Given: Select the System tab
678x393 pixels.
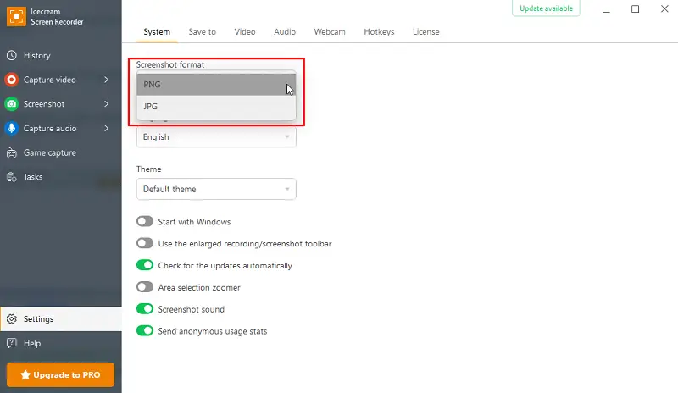Looking at the screenshot, I should coord(157,32).
